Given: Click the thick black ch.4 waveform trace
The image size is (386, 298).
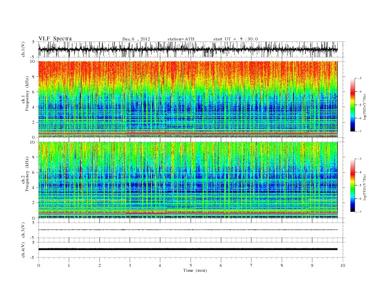Looking at the screenshot, I should click(188, 249).
